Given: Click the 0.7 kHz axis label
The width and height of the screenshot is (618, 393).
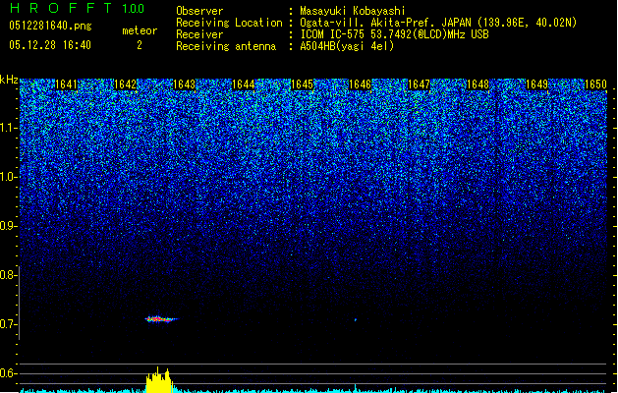Looking at the screenshot, I should pos(8,324).
